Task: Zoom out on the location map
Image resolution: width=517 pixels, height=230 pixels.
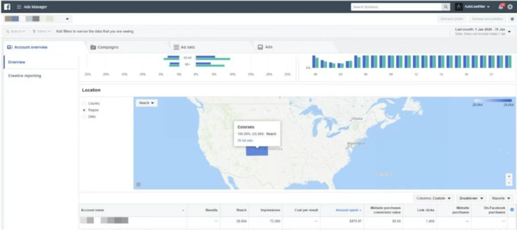Action: coord(509,183)
